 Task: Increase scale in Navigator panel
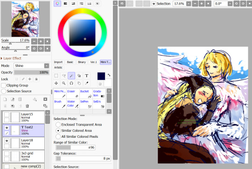pyautogui.click(x=41, y=42)
